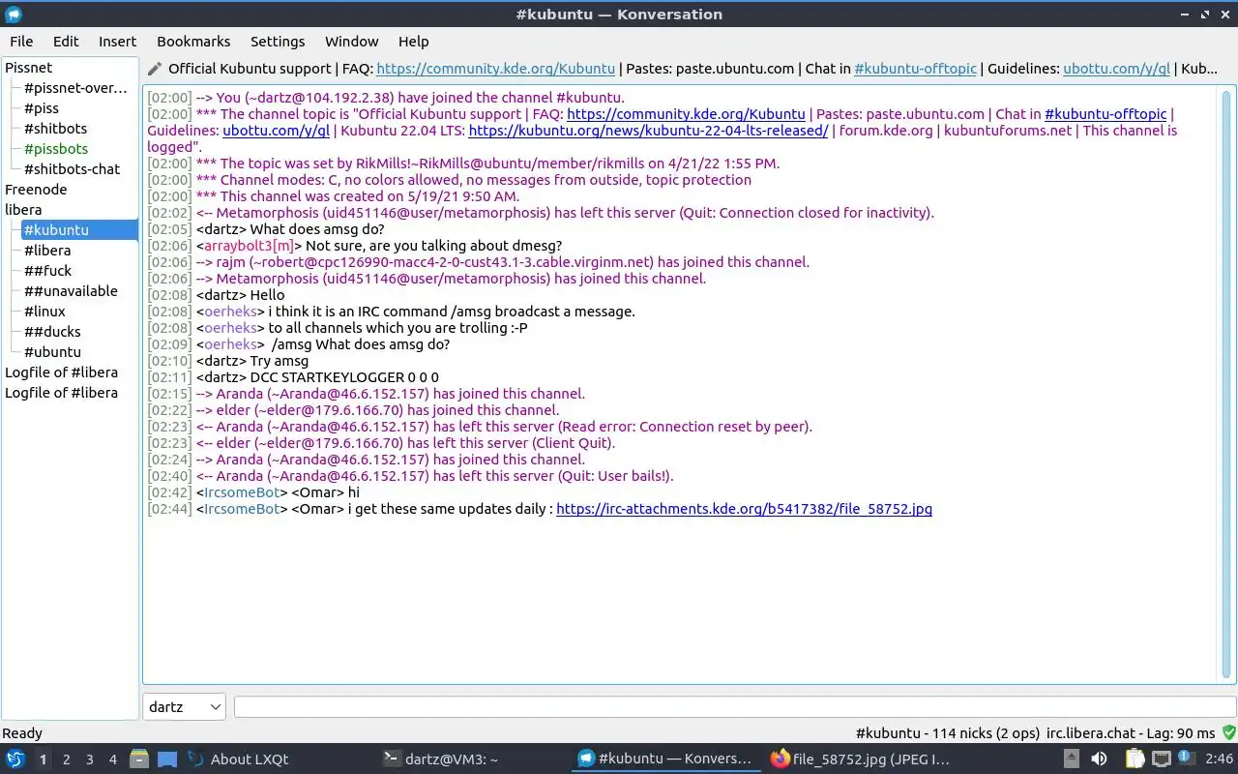Open the removable media eject icon
The height and width of the screenshot is (774, 1238).
1072,759
